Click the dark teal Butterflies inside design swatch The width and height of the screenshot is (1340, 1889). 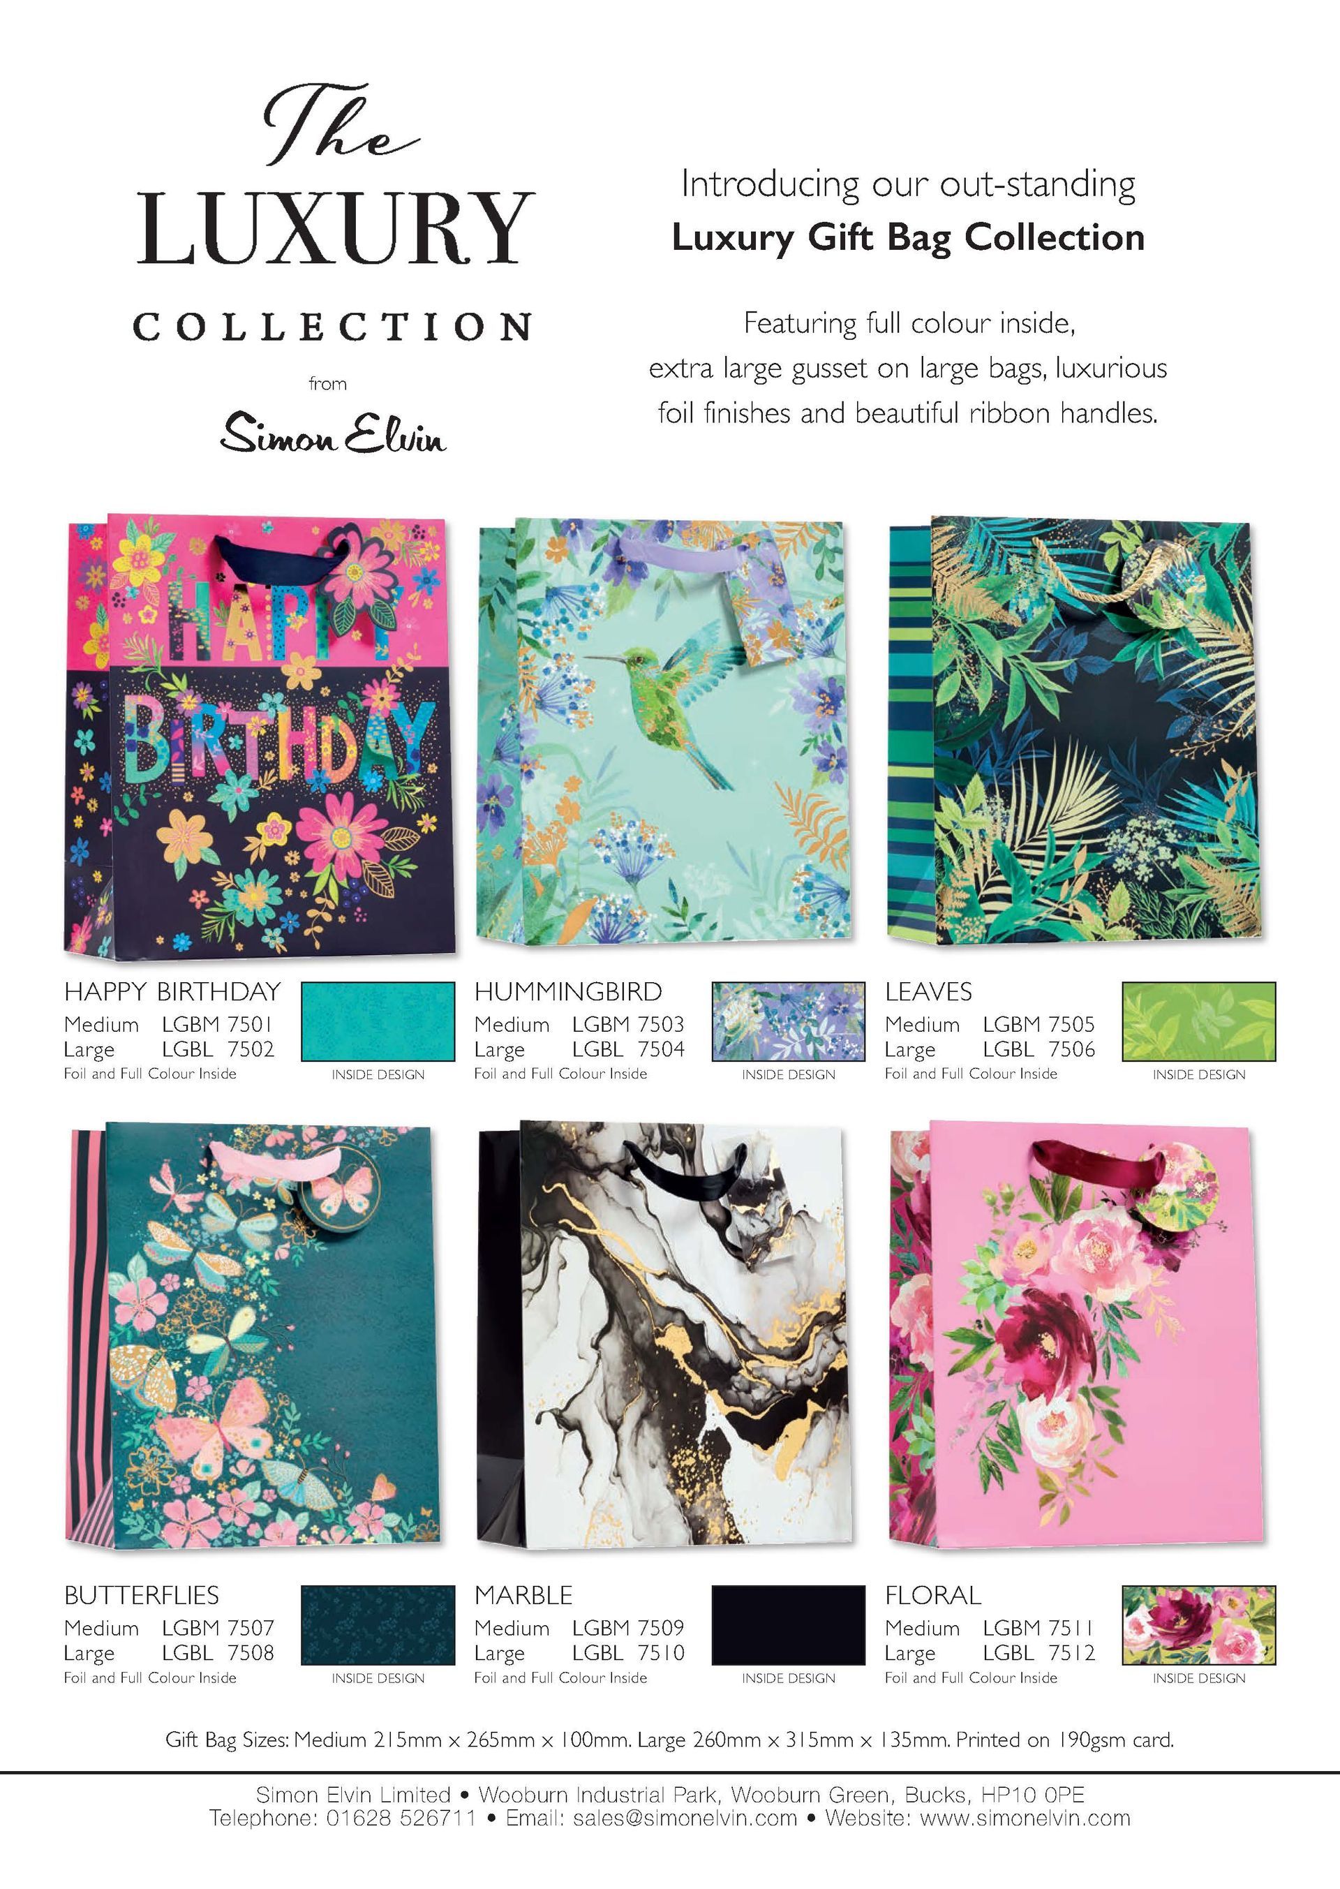tap(378, 1625)
